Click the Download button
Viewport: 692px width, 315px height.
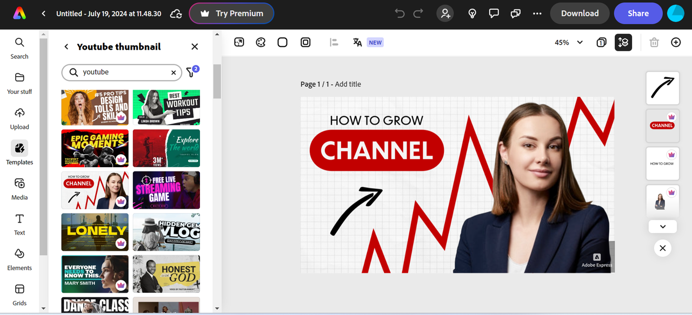[580, 13]
